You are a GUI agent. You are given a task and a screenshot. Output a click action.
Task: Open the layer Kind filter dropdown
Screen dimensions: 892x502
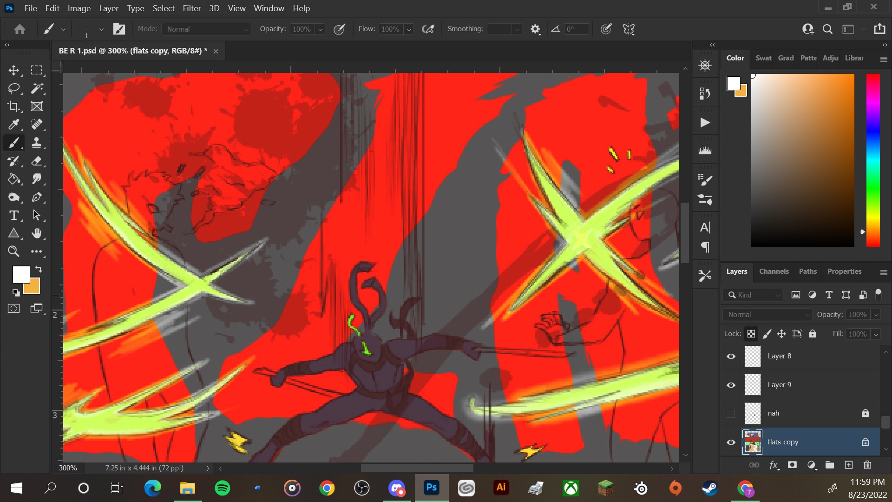pyautogui.click(x=753, y=295)
